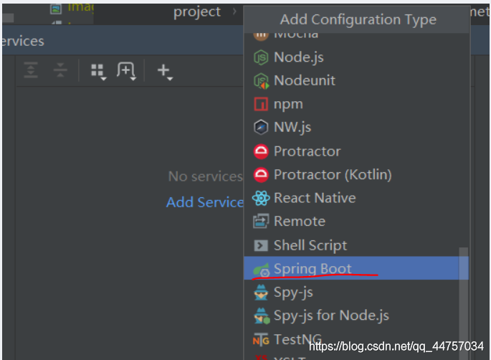This screenshot has height=360, width=491.
Task: Click the project breadcrumb item
Action: tap(197, 12)
